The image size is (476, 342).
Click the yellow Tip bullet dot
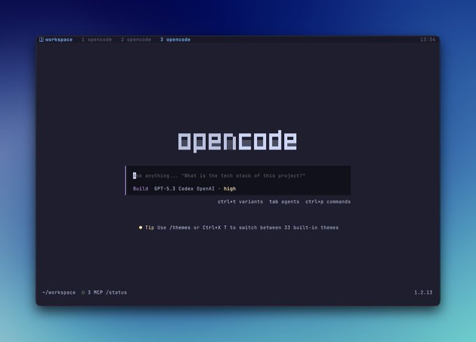(x=141, y=227)
